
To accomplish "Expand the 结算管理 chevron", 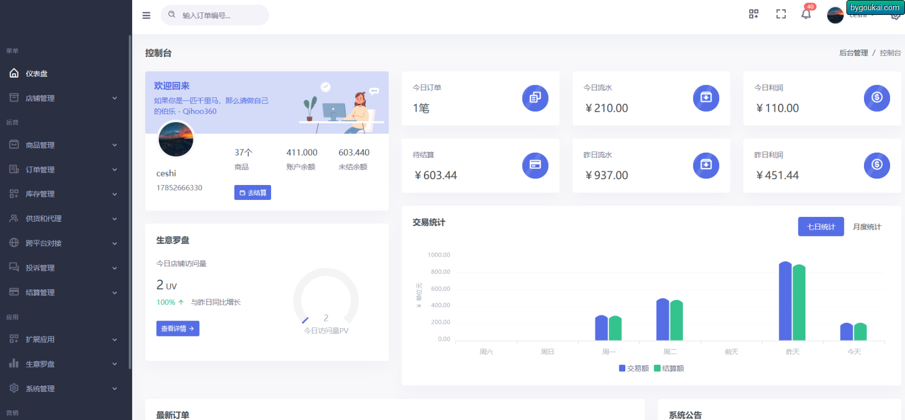I will click(115, 292).
